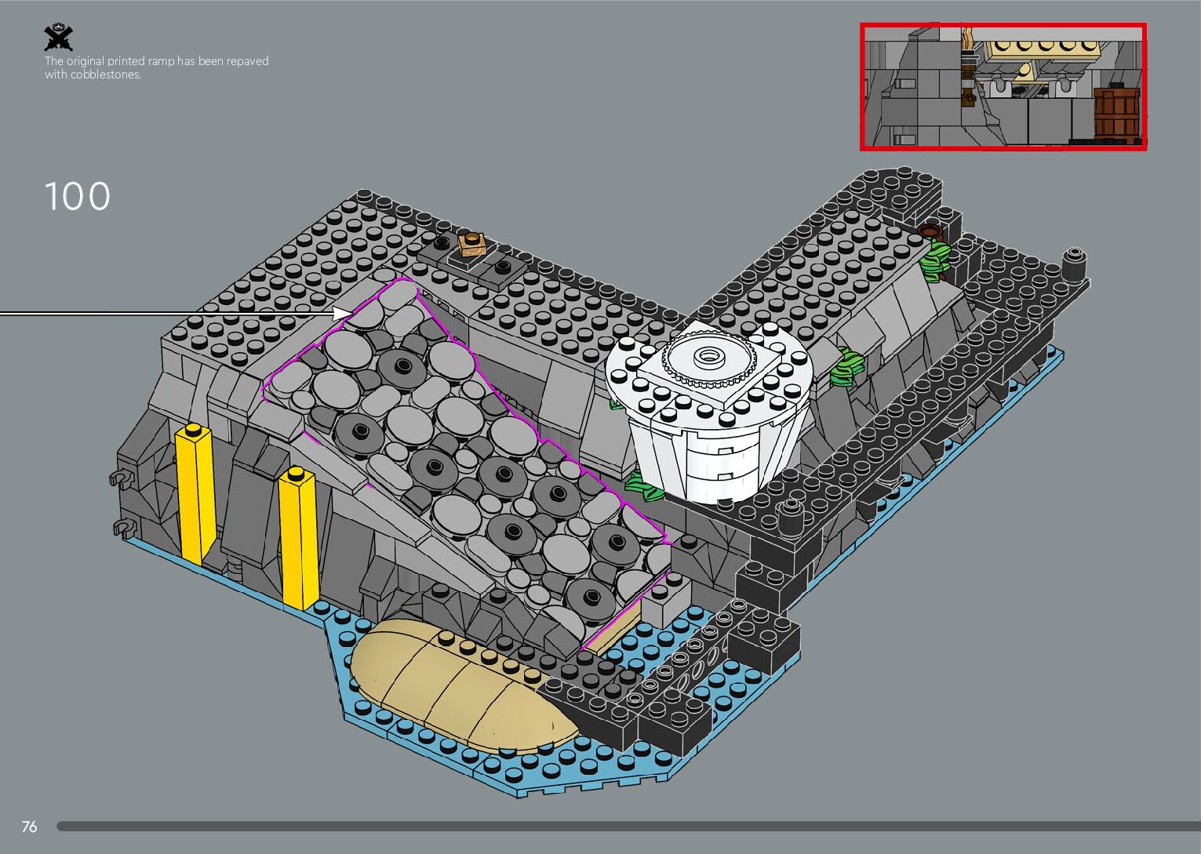Select the brown barrel in inset view
The image size is (1201, 854).
tap(1115, 114)
